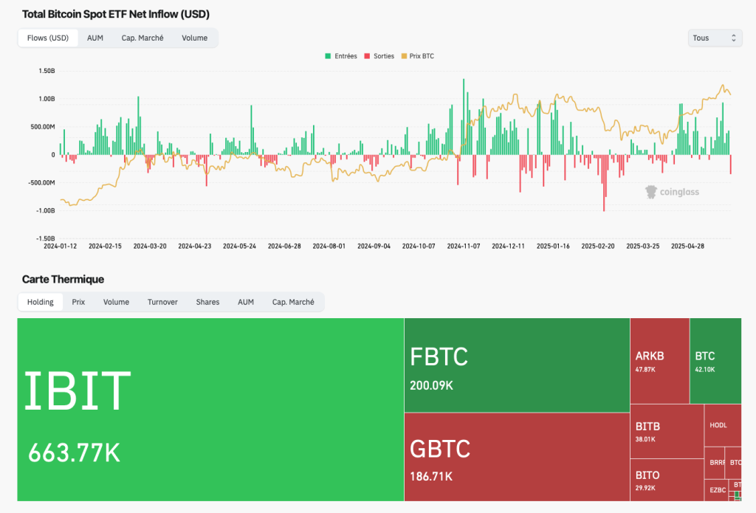
Task: Click the 663.77K IBIT holding value
Action: (x=75, y=452)
